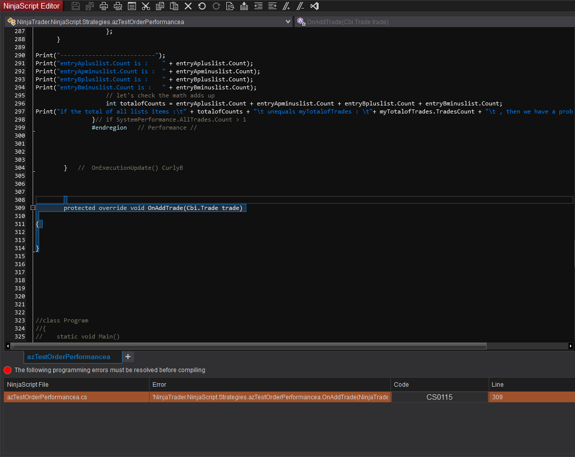Image resolution: width=575 pixels, height=457 pixels.
Task: Increase line indent toolbar icon
Action: (272, 6)
